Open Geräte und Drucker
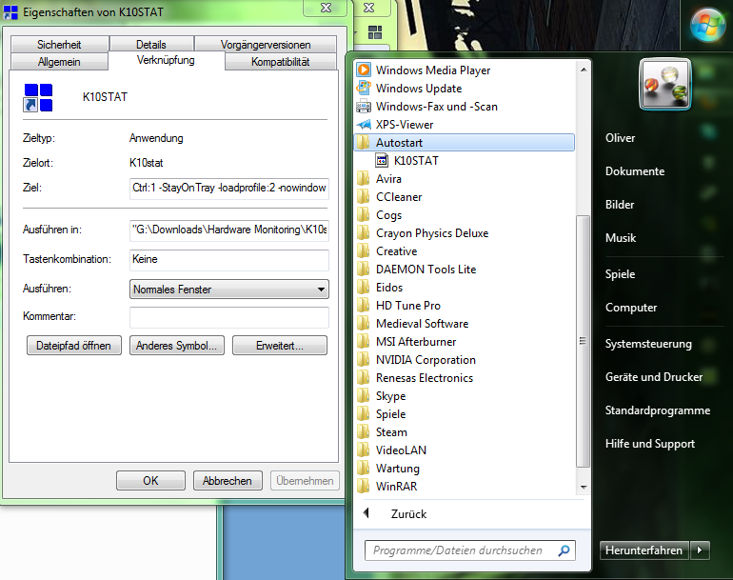 (654, 377)
